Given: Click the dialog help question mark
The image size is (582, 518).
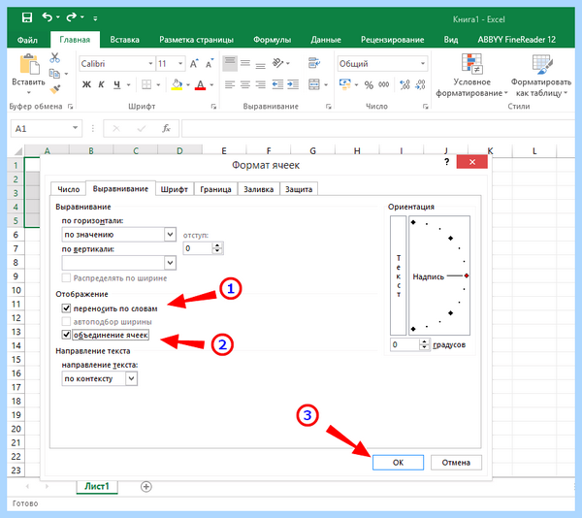Looking at the screenshot, I should (446, 162).
